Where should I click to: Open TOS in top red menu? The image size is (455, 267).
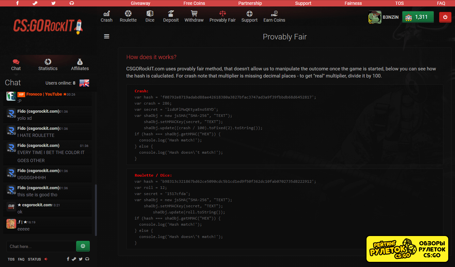(x=399, y=3)
